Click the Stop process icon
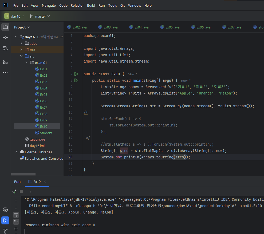 tap(21, 191)
